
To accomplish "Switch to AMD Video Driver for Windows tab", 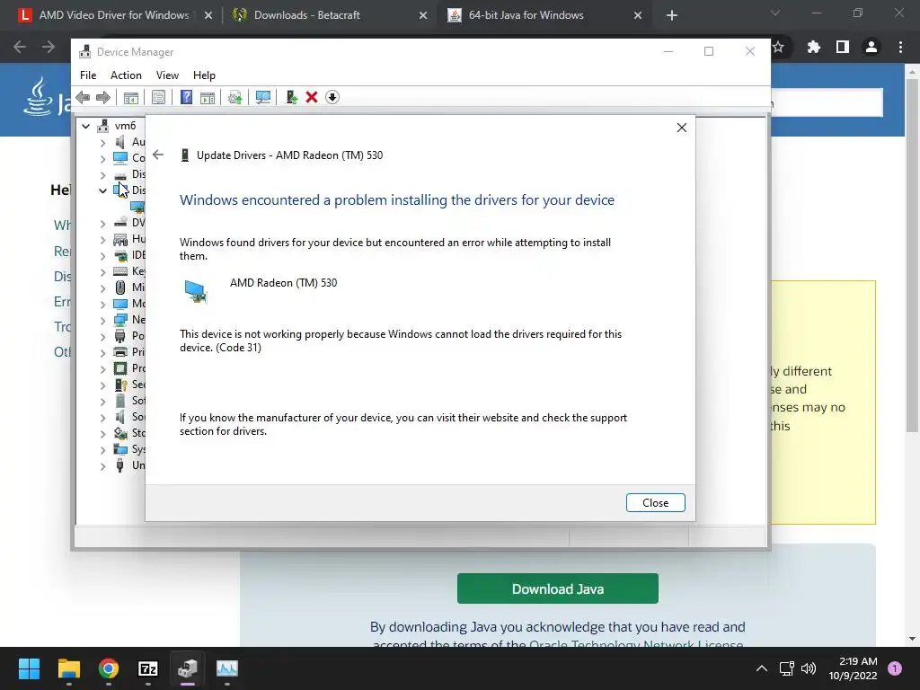I will (114, 15).
